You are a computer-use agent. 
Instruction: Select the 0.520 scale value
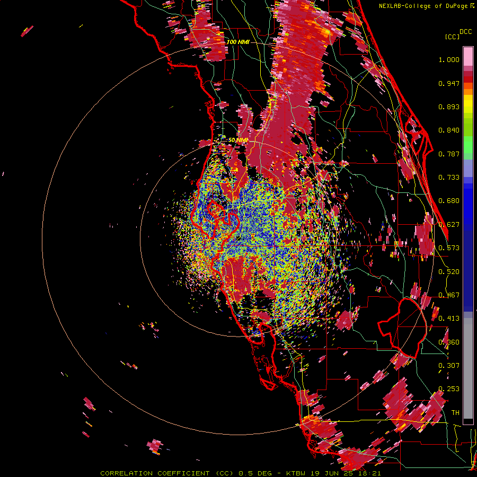click(x=449, y=272)
